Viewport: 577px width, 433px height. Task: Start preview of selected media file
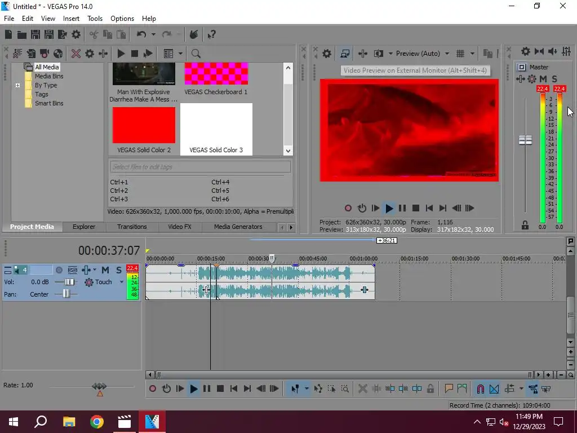pos(121,54)
